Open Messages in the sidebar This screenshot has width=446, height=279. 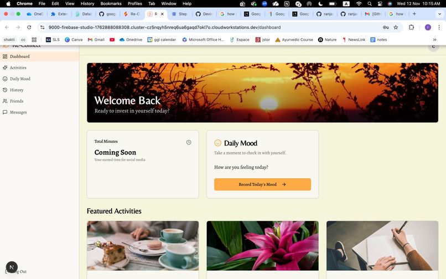point(39,112)
